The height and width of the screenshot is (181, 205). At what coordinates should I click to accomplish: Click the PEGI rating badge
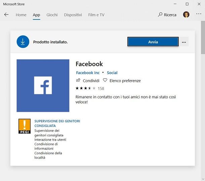[25, 126]
